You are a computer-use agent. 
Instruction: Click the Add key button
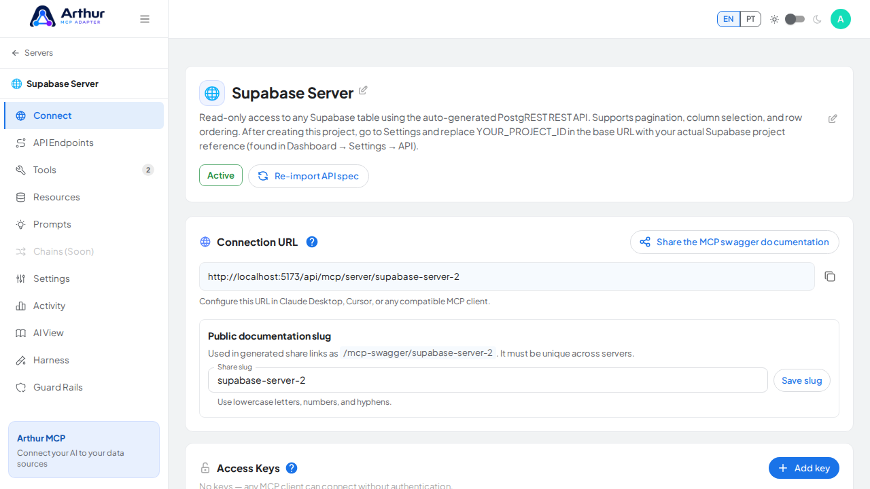click(x=804, y=468)
